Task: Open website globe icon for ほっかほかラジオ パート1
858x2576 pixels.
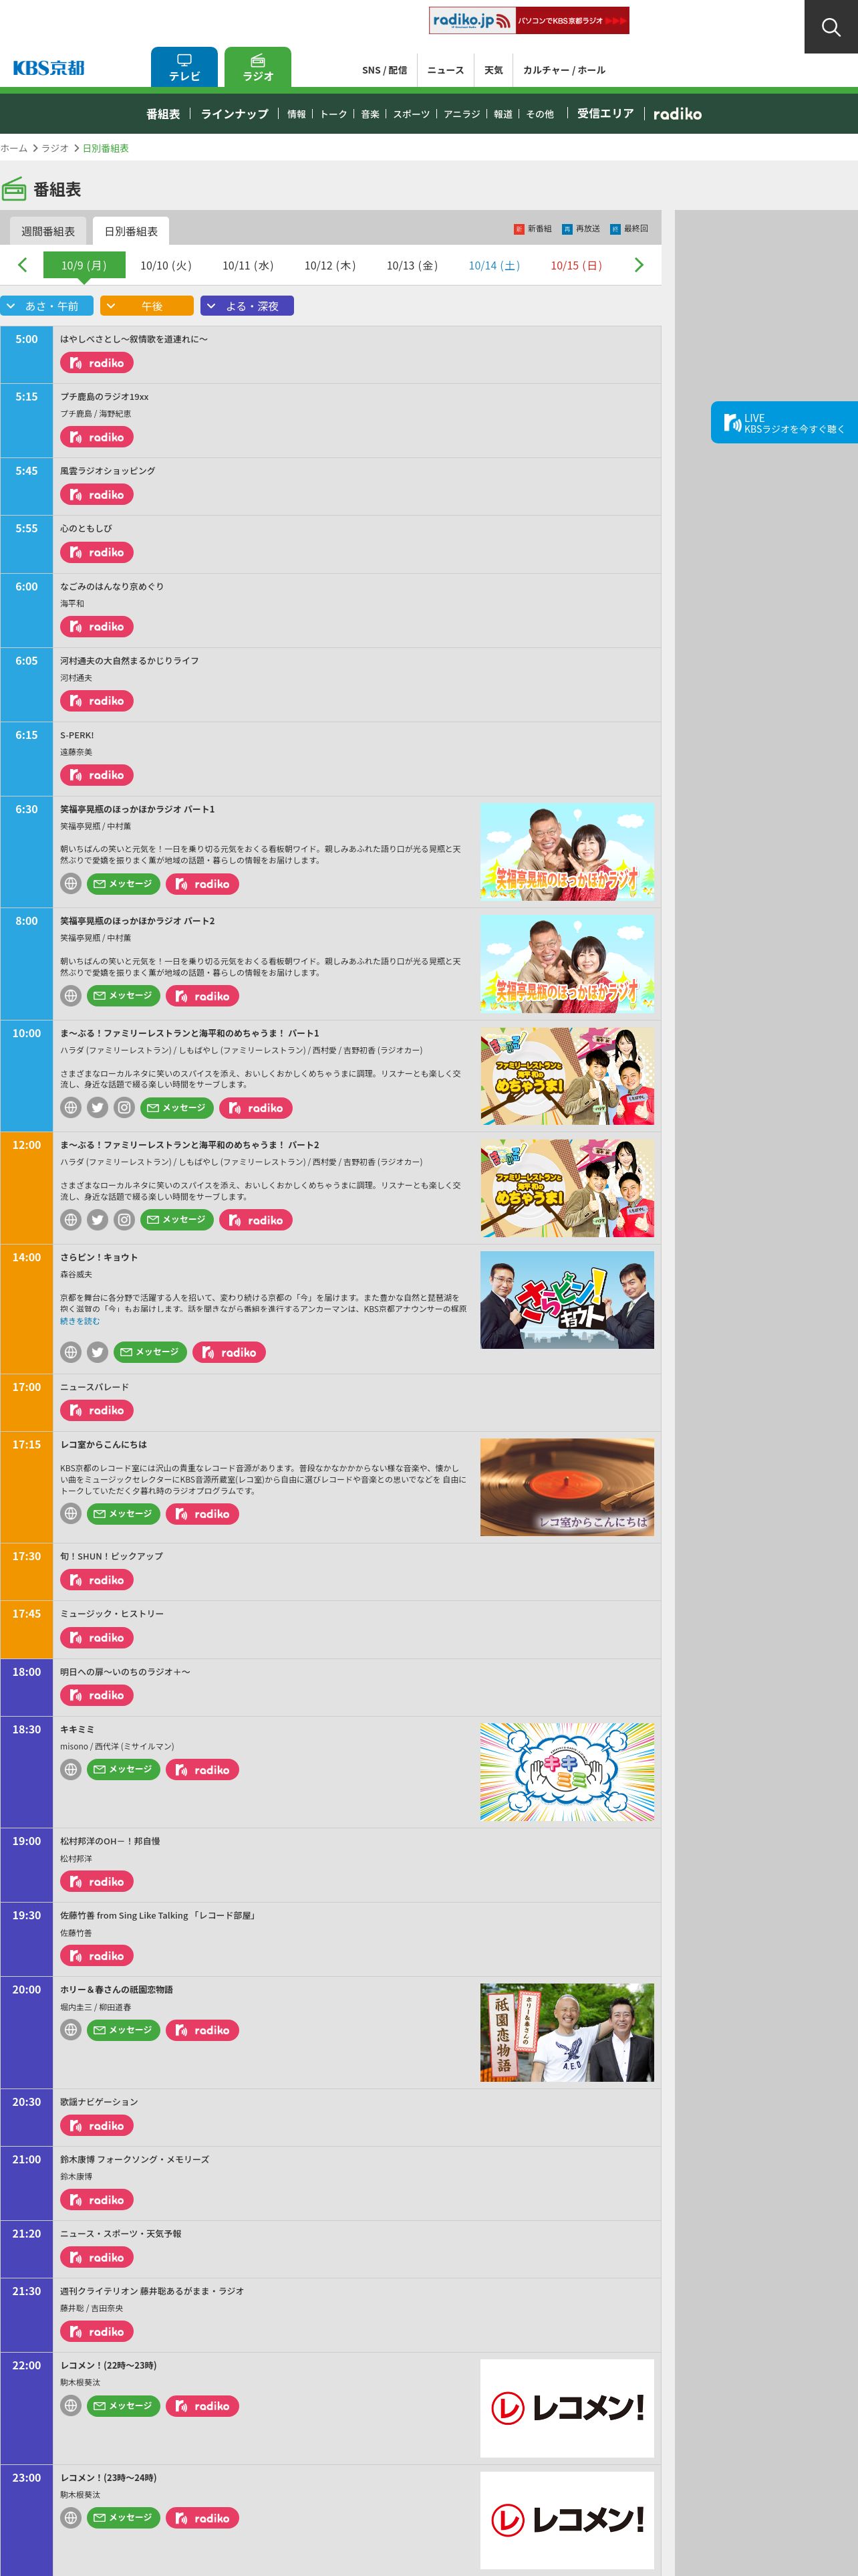Action: [71, 884]
